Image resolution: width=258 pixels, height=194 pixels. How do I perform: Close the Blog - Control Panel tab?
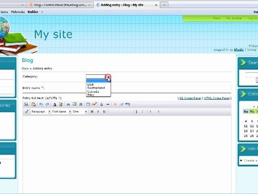click(89, 5)
